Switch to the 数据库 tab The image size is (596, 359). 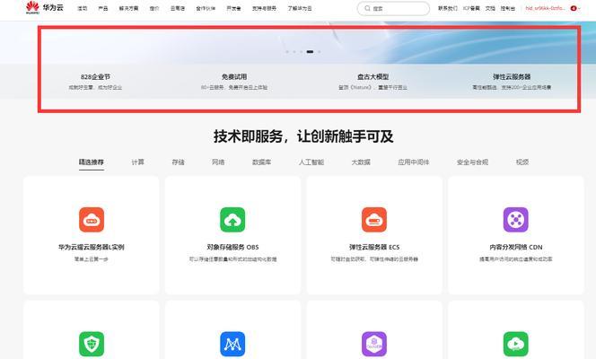tap(261, 162)
